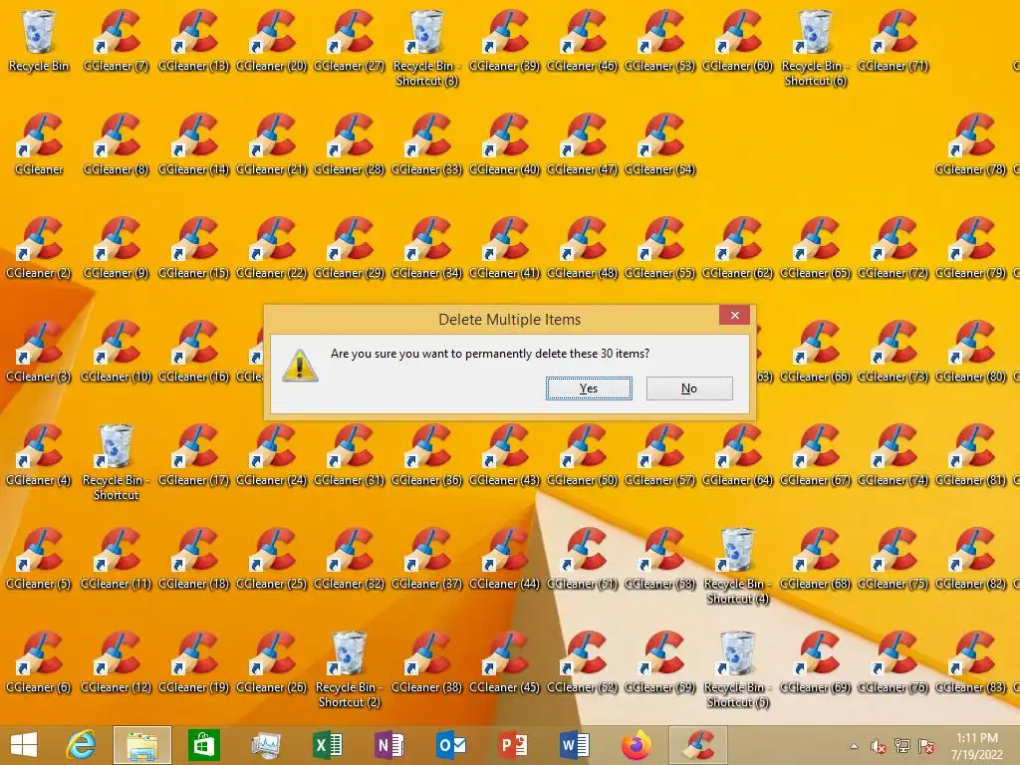Select the CCleaner (80) shortcut
Viewport: 1020px width, 765px height.
(x=970, y=352)
